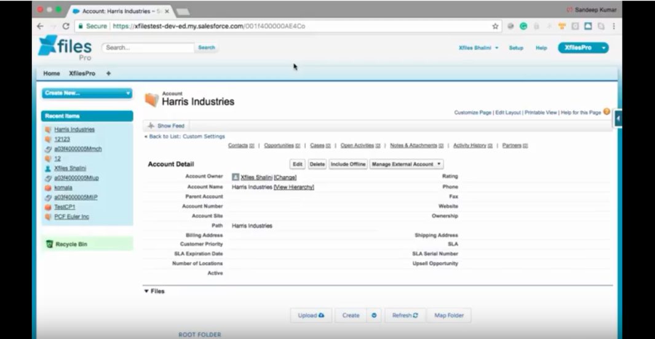
Task: Click the user icon beside Xfiles Shalini
Action: click(x=47, y=169)
